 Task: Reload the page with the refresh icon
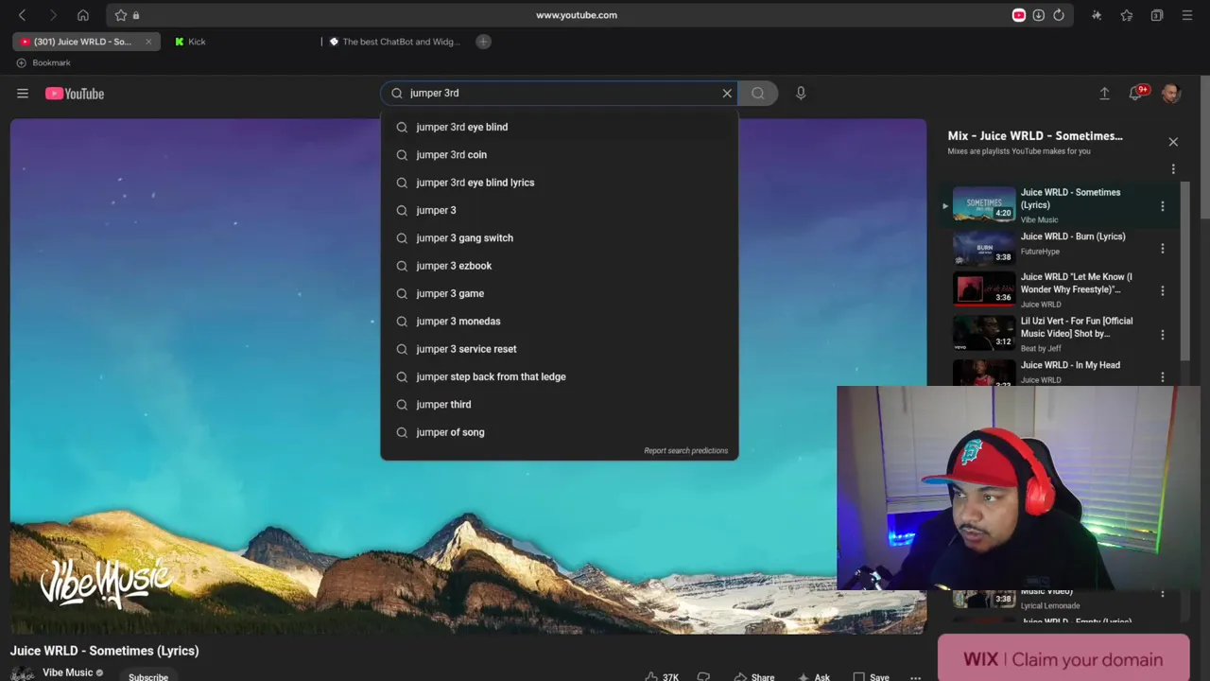tap(1059, 15)
